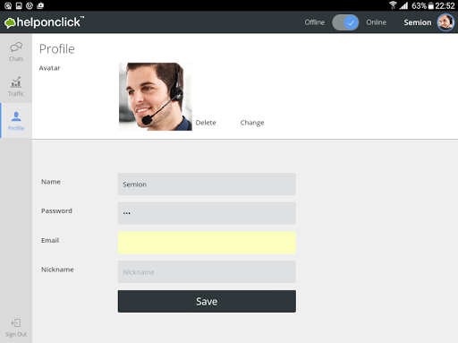This screenshot has height=343, width=458.
Task: Toggle the Offline/Online status switch
Action: coord(345,22)
